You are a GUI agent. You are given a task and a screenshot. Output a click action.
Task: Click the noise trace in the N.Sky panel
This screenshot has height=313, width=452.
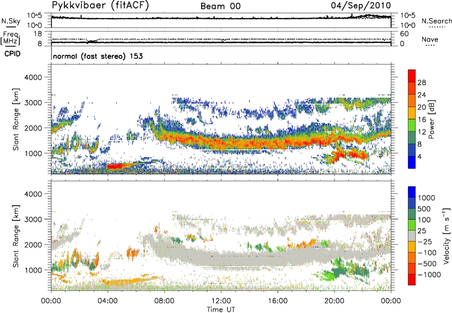click(221, 18)
